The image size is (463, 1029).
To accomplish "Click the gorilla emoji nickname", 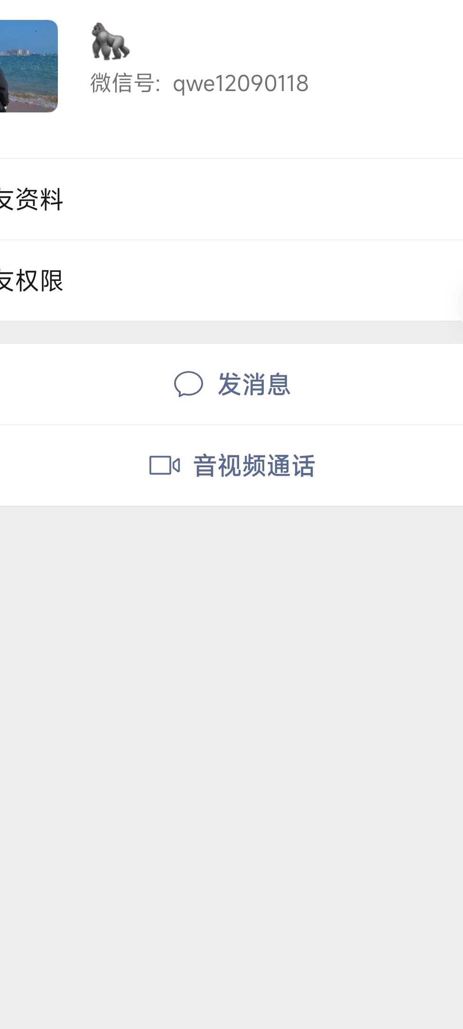I will click(x=110, y=41).
